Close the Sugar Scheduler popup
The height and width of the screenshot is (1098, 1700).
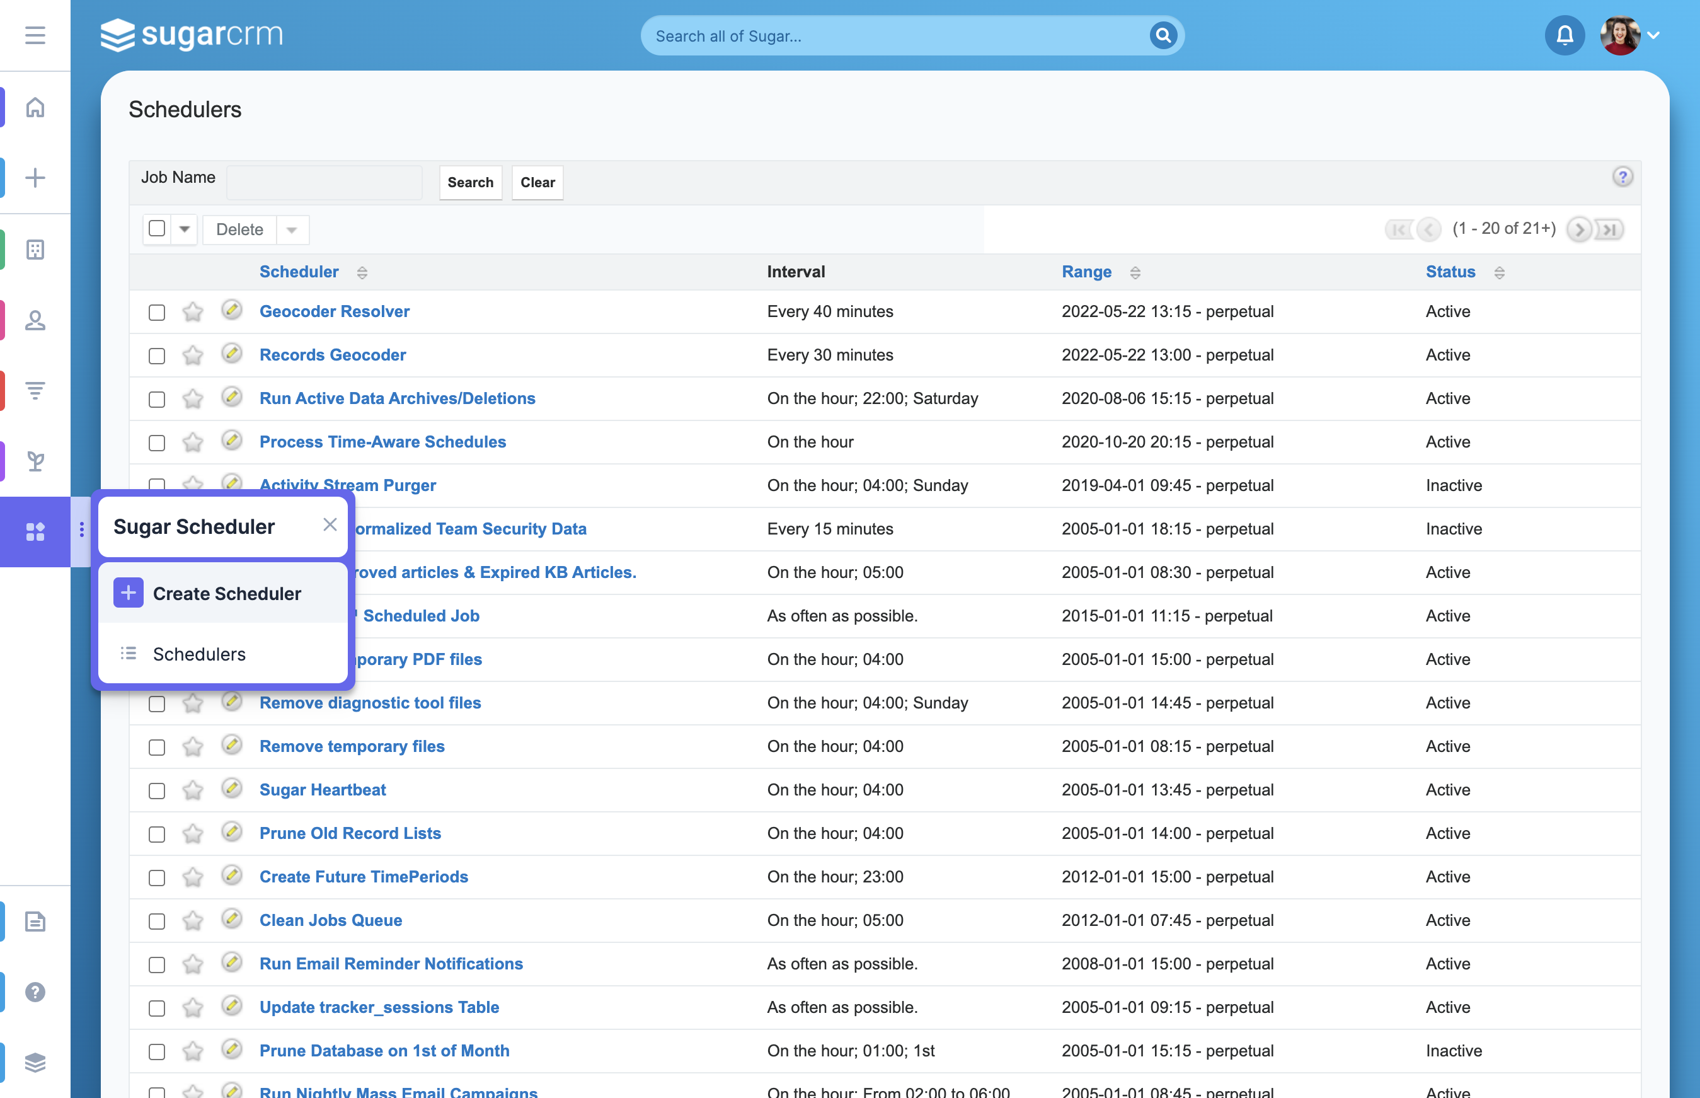pyautogui.click(x=330, y=525)
